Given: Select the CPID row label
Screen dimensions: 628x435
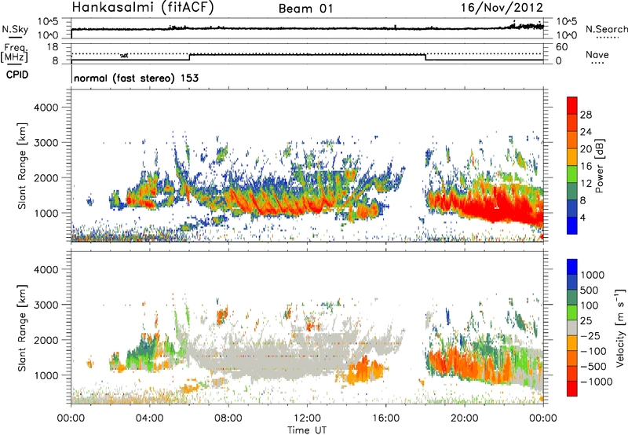Looking at the screenshot, I should (x=17, y=75).
